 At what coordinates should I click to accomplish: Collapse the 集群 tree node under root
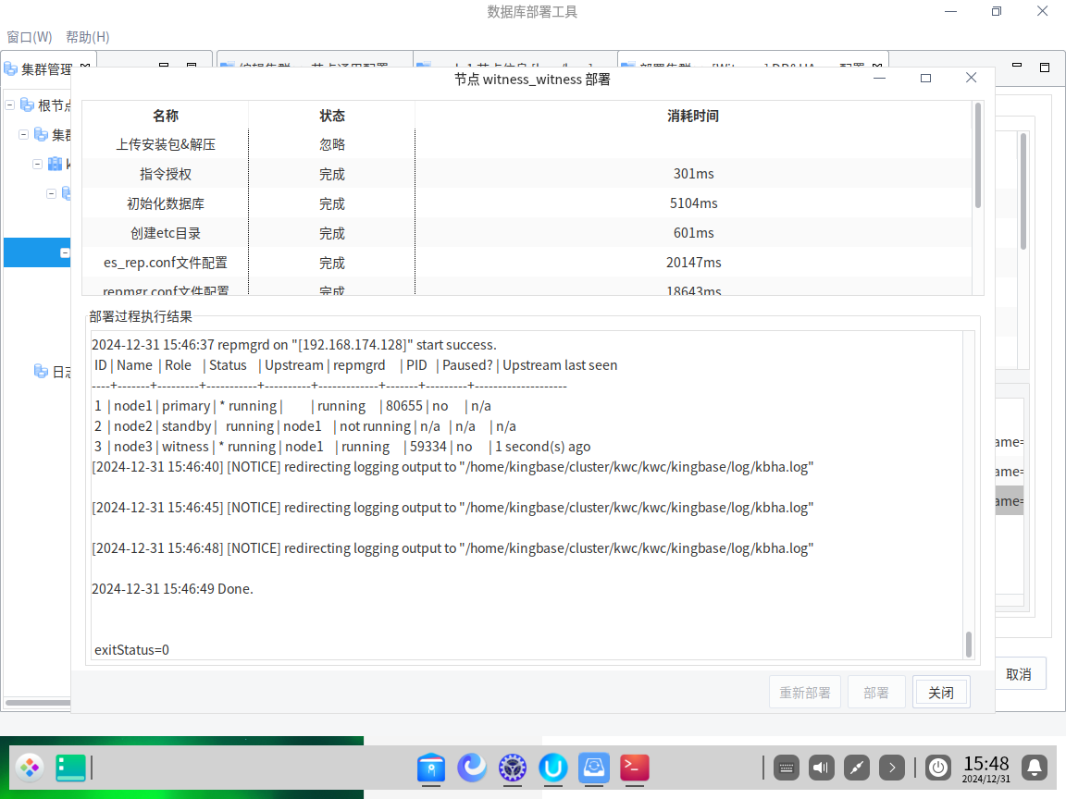[x=24, y=135]
